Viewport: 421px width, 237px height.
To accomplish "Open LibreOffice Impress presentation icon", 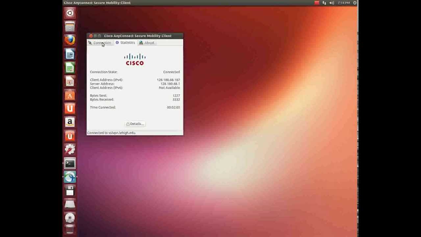I will click(x=70, y=81).
